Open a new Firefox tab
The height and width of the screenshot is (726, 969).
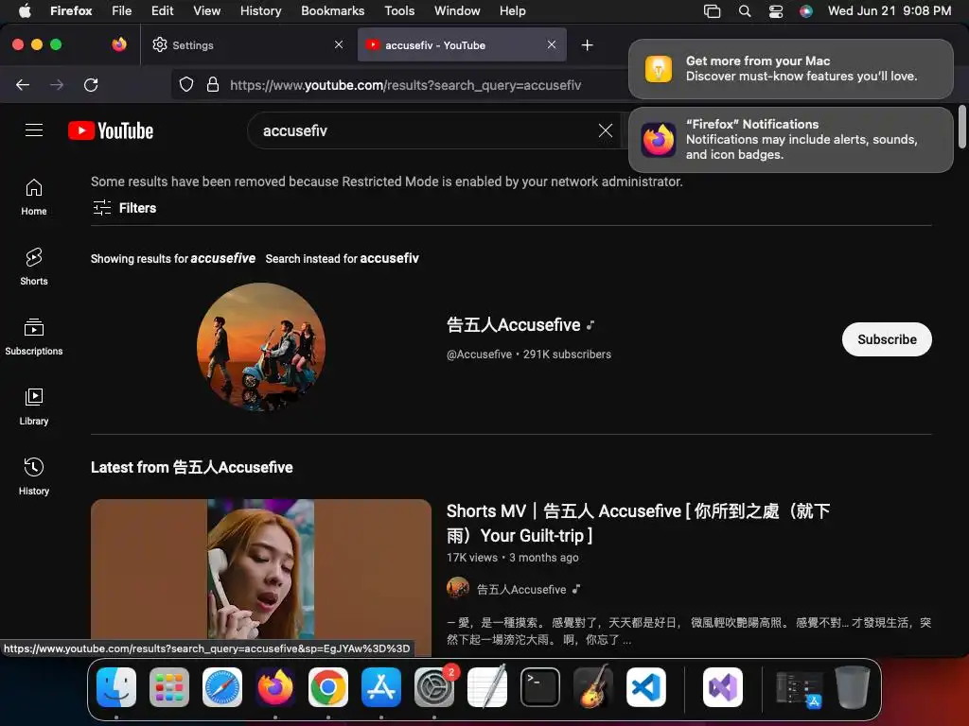[587, 45]
